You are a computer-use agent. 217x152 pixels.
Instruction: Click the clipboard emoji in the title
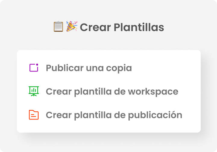58,27
